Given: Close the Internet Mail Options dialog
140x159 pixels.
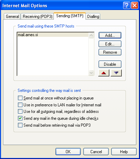Looking at the screenshot, I should click(x=134, y=6).
